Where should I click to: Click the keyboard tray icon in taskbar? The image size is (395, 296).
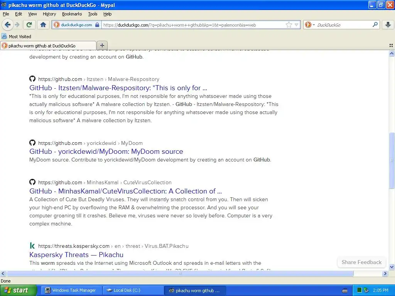coord(345,291)
